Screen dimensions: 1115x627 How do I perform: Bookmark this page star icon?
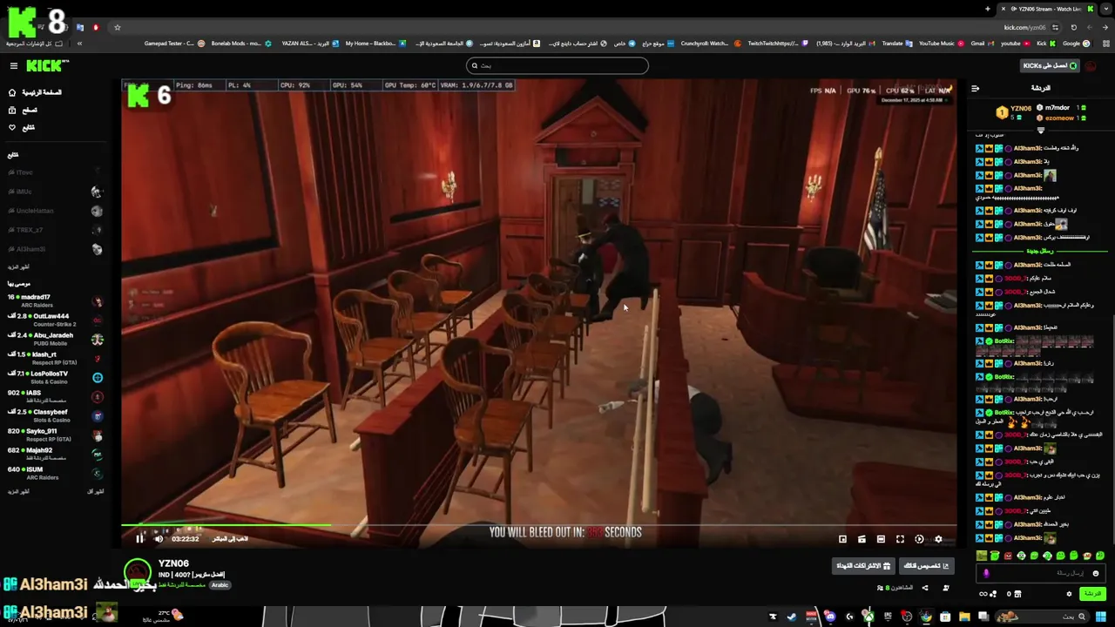118,27
